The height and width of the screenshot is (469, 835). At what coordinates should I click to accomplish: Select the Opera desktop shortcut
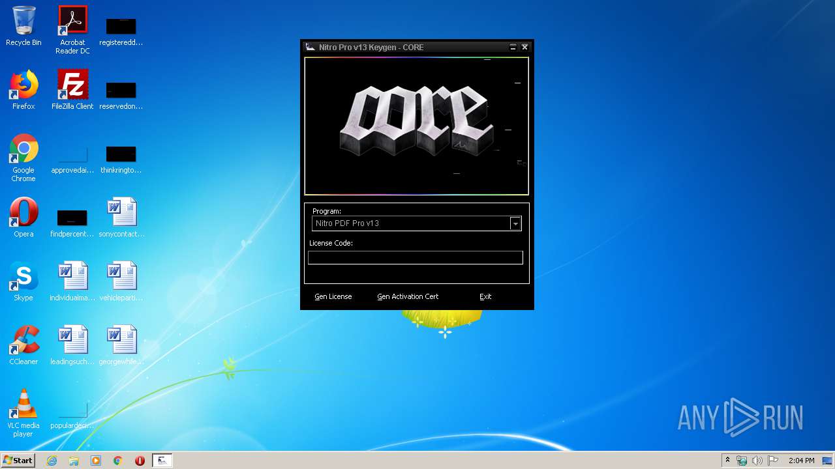coord(23,218)
